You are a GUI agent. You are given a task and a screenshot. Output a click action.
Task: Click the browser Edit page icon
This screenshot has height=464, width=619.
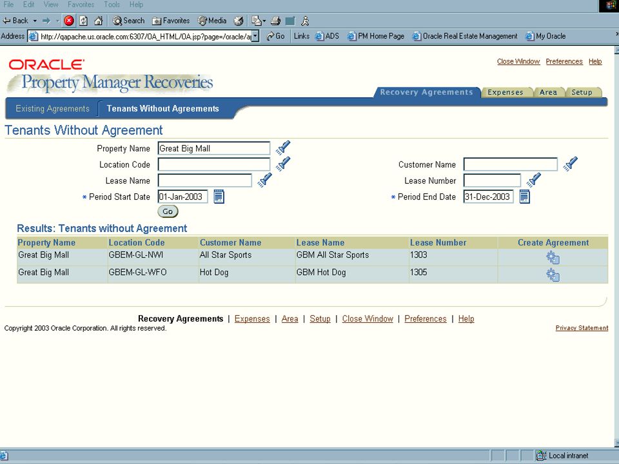pos(290,21)
